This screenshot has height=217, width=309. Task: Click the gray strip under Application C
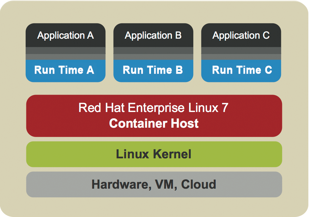pyautogui.click(x=241, y=53)
